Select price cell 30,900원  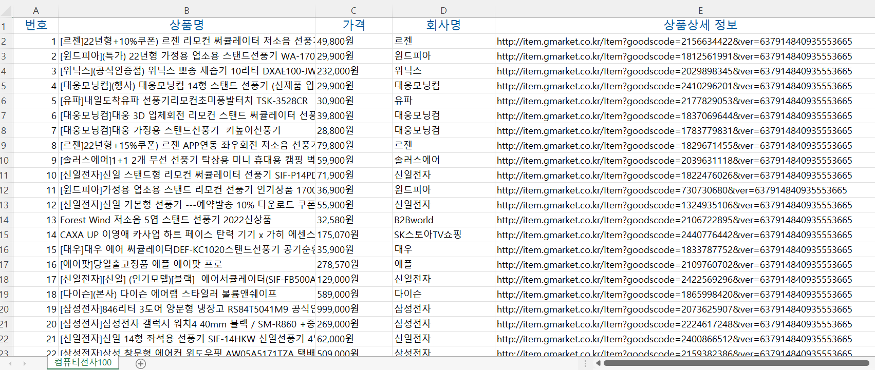[x=353, y=101]
